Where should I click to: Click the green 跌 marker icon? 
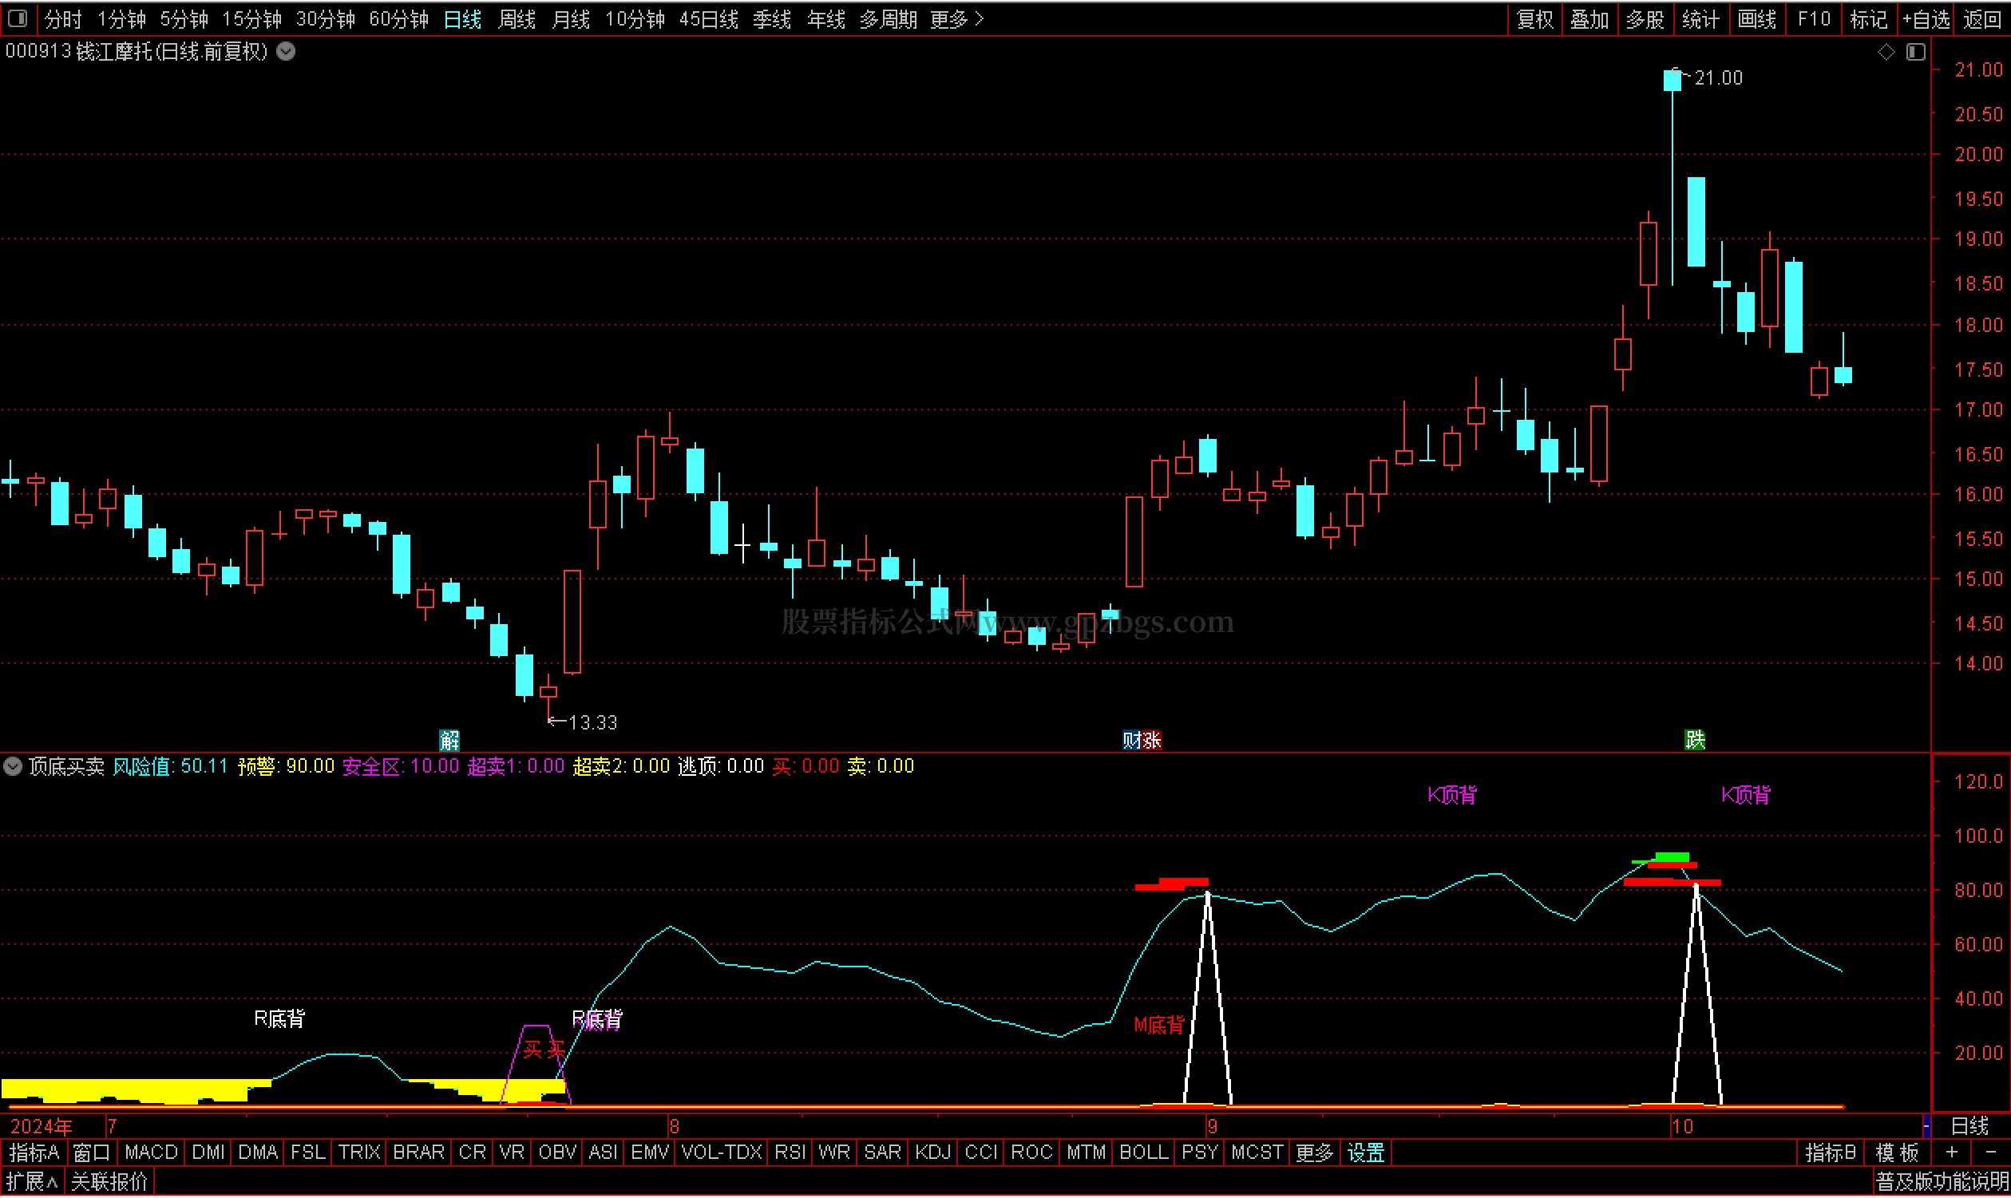click(x=1695, y=739)
